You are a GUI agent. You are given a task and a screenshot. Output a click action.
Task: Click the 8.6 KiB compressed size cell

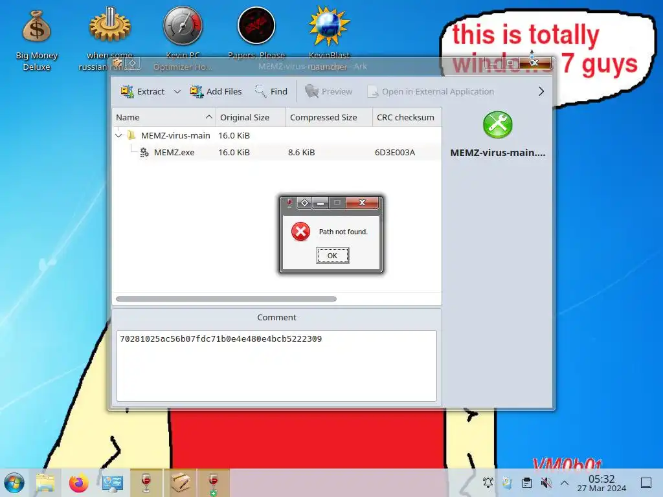(x=301, y=152)
